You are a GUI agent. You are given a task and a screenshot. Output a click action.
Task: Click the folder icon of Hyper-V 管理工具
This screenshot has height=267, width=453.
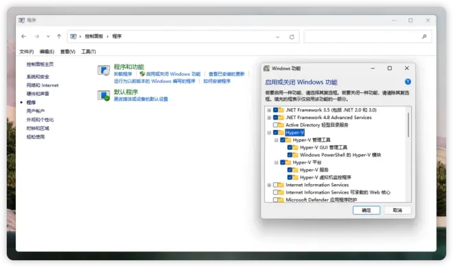tap(288, 140)
